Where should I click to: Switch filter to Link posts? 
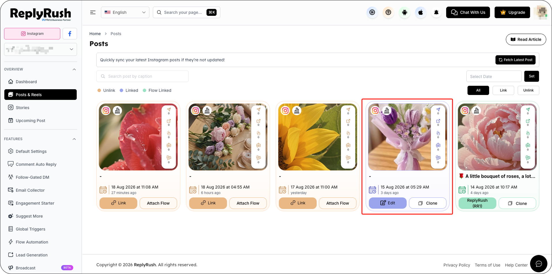point(503,90)
